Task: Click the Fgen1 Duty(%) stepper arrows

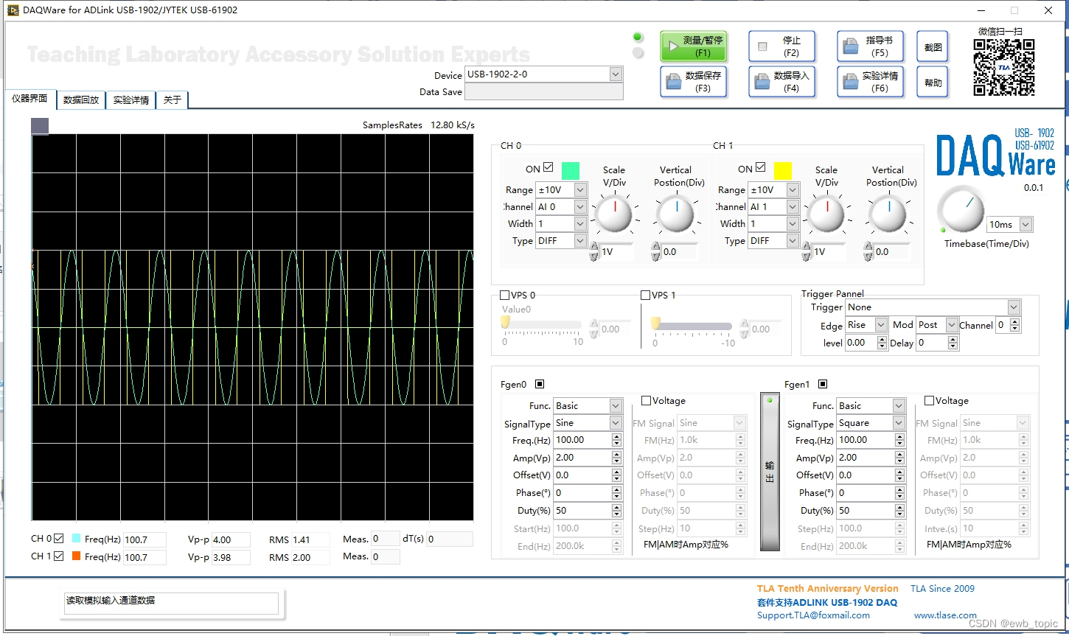Action: (899, 511)
